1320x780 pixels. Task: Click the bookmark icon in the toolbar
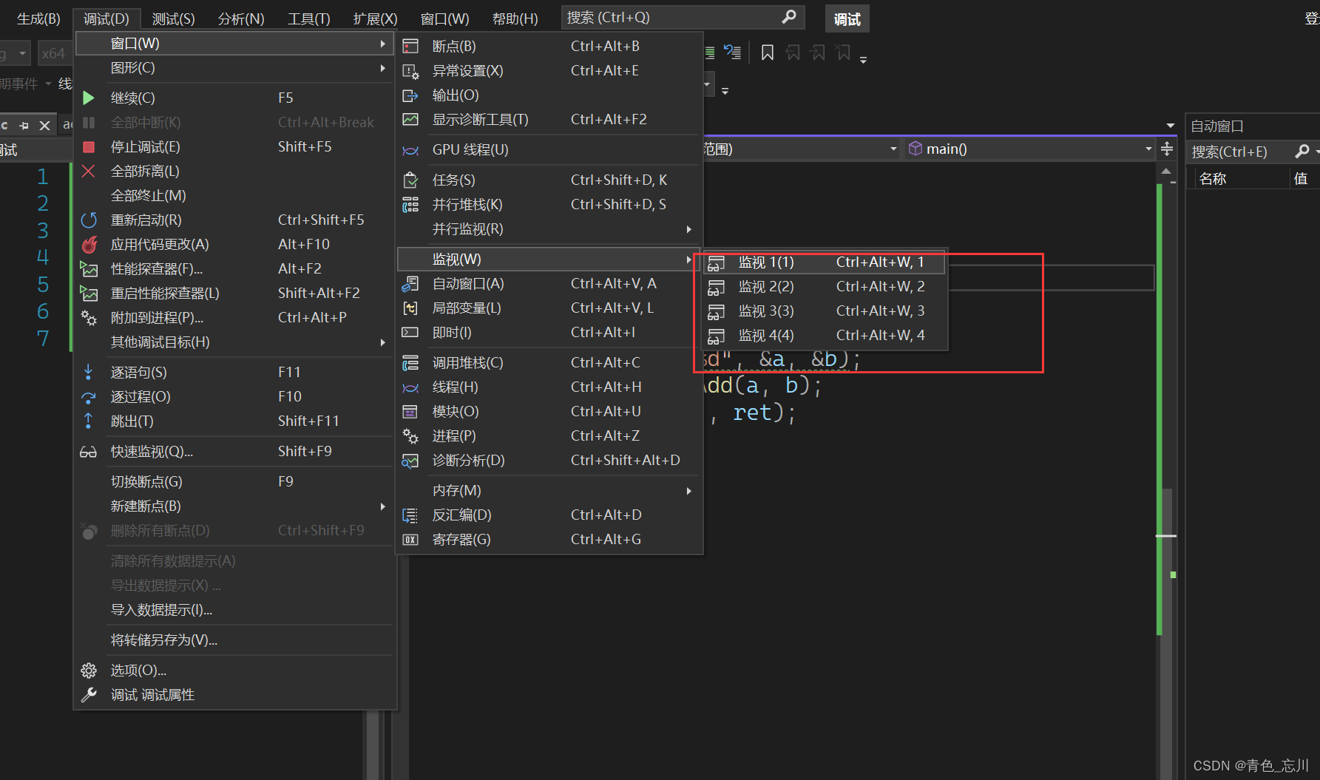[x=768, y=52]
